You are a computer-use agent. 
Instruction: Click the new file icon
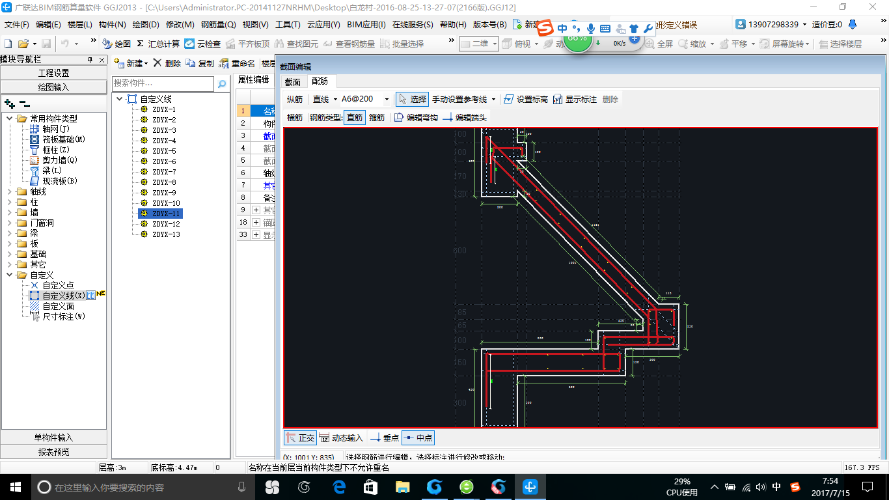coord(8,44)
